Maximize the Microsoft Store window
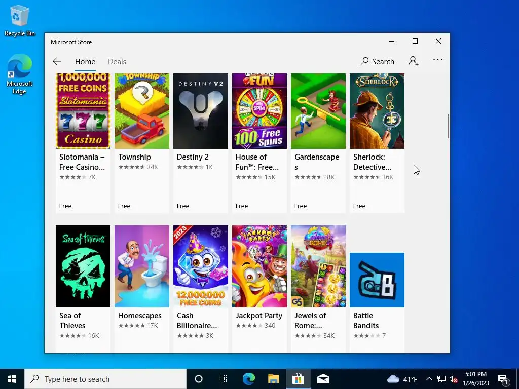This screenshot has width=519, height=389. click(x=415, y=41)
